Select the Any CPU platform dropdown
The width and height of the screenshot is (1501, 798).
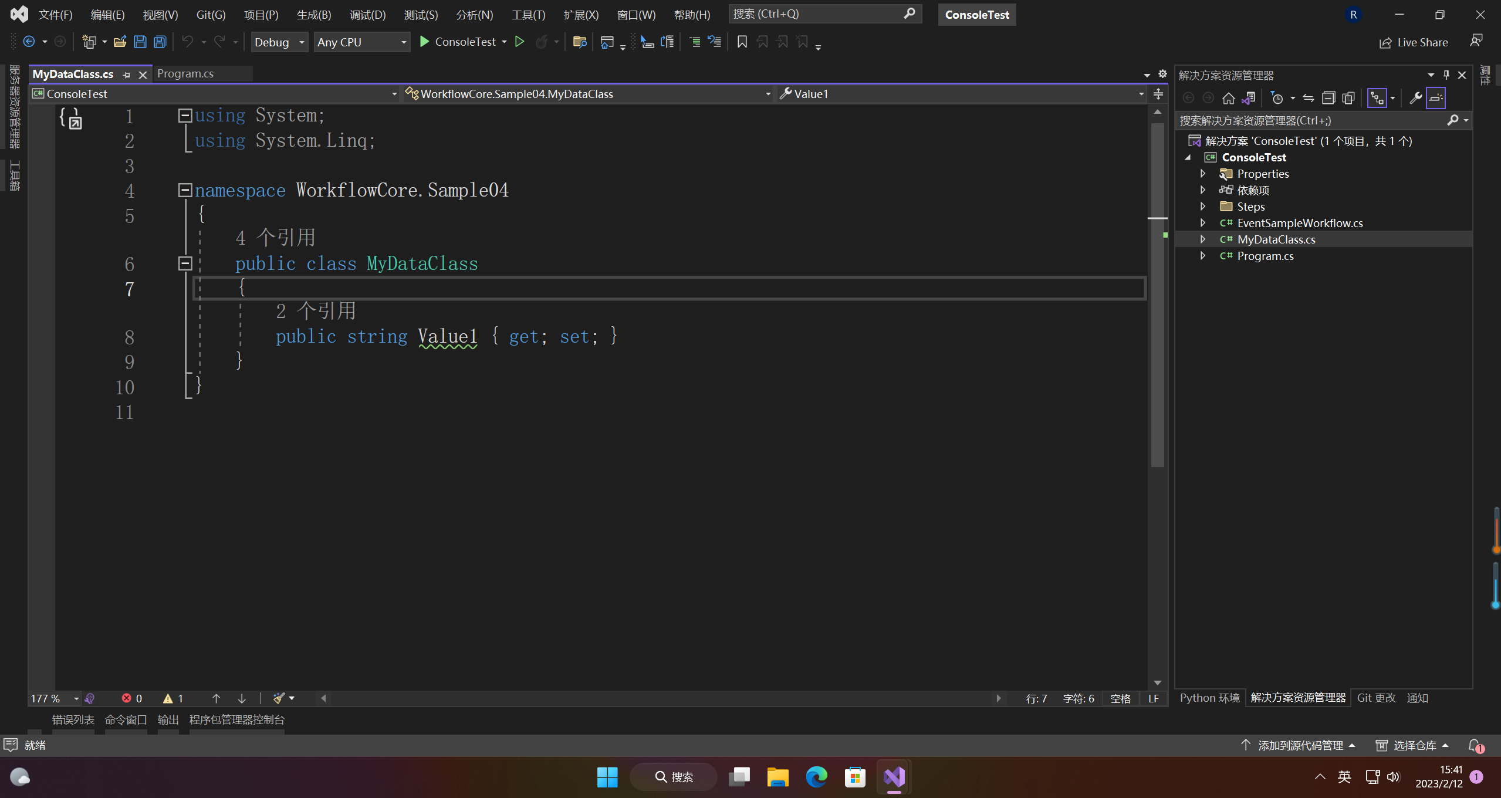click(x=360, y=42)
